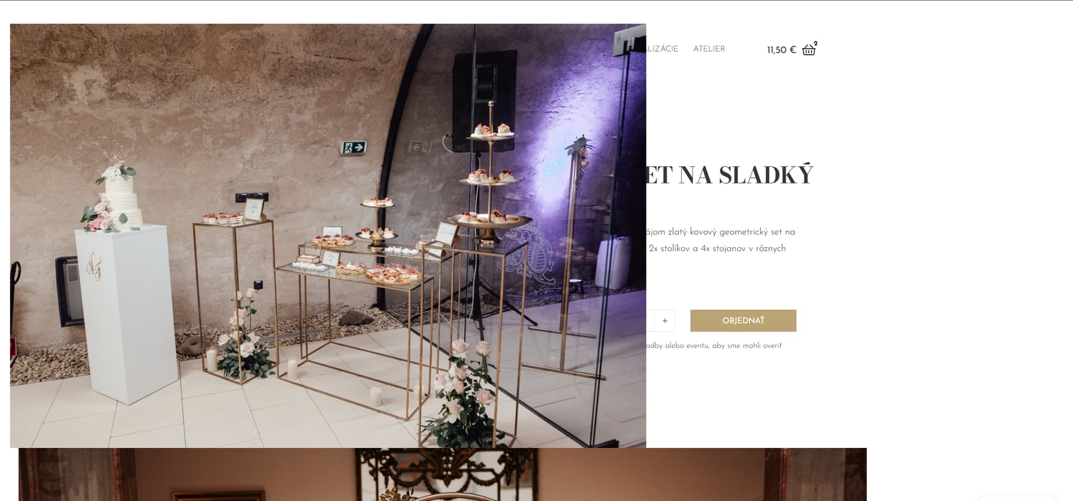Open the shopping basket icon
This screenshot has height=501, width=1073.
pos(808,50)
